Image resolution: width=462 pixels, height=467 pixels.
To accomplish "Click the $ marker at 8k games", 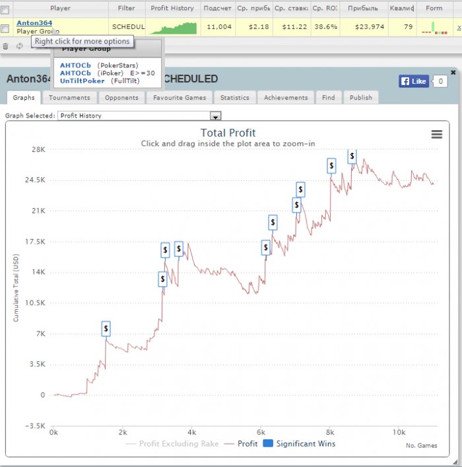I will (x=331, y=166).
